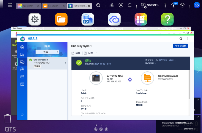Screen dimensions: 202x133
Task: Open the dashboard gauge icon in top bar
Action: tap(182, 5)
